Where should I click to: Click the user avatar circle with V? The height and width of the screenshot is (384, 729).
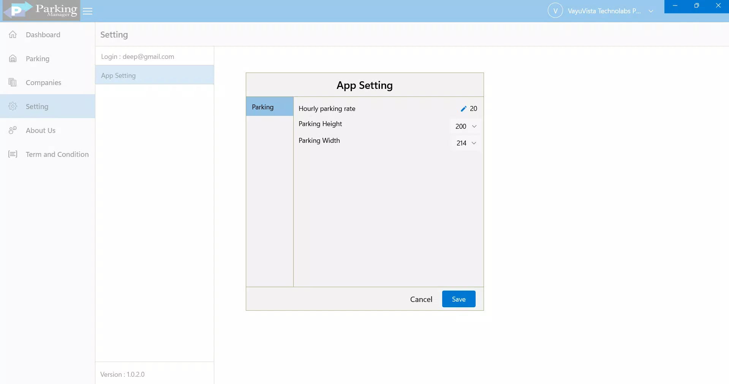point(555,11)
